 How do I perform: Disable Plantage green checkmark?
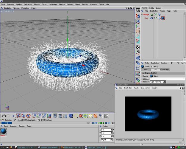pos(156,15)
